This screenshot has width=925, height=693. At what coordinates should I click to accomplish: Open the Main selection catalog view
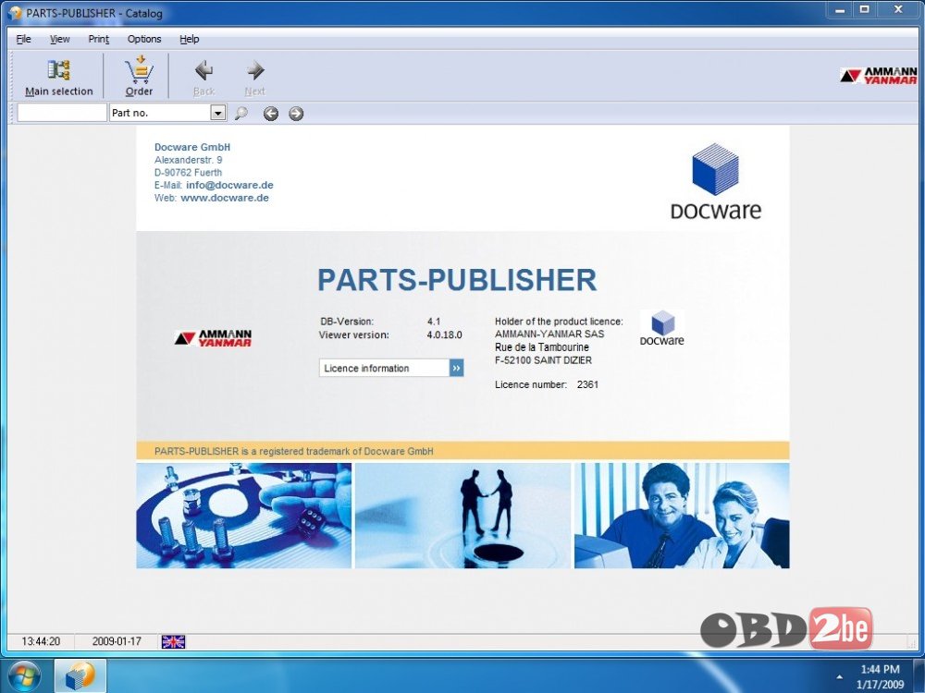[59, 77]
